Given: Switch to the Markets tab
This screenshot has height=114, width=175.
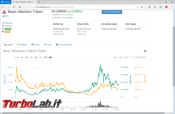Looking at the screenshot, I should 22,45.
